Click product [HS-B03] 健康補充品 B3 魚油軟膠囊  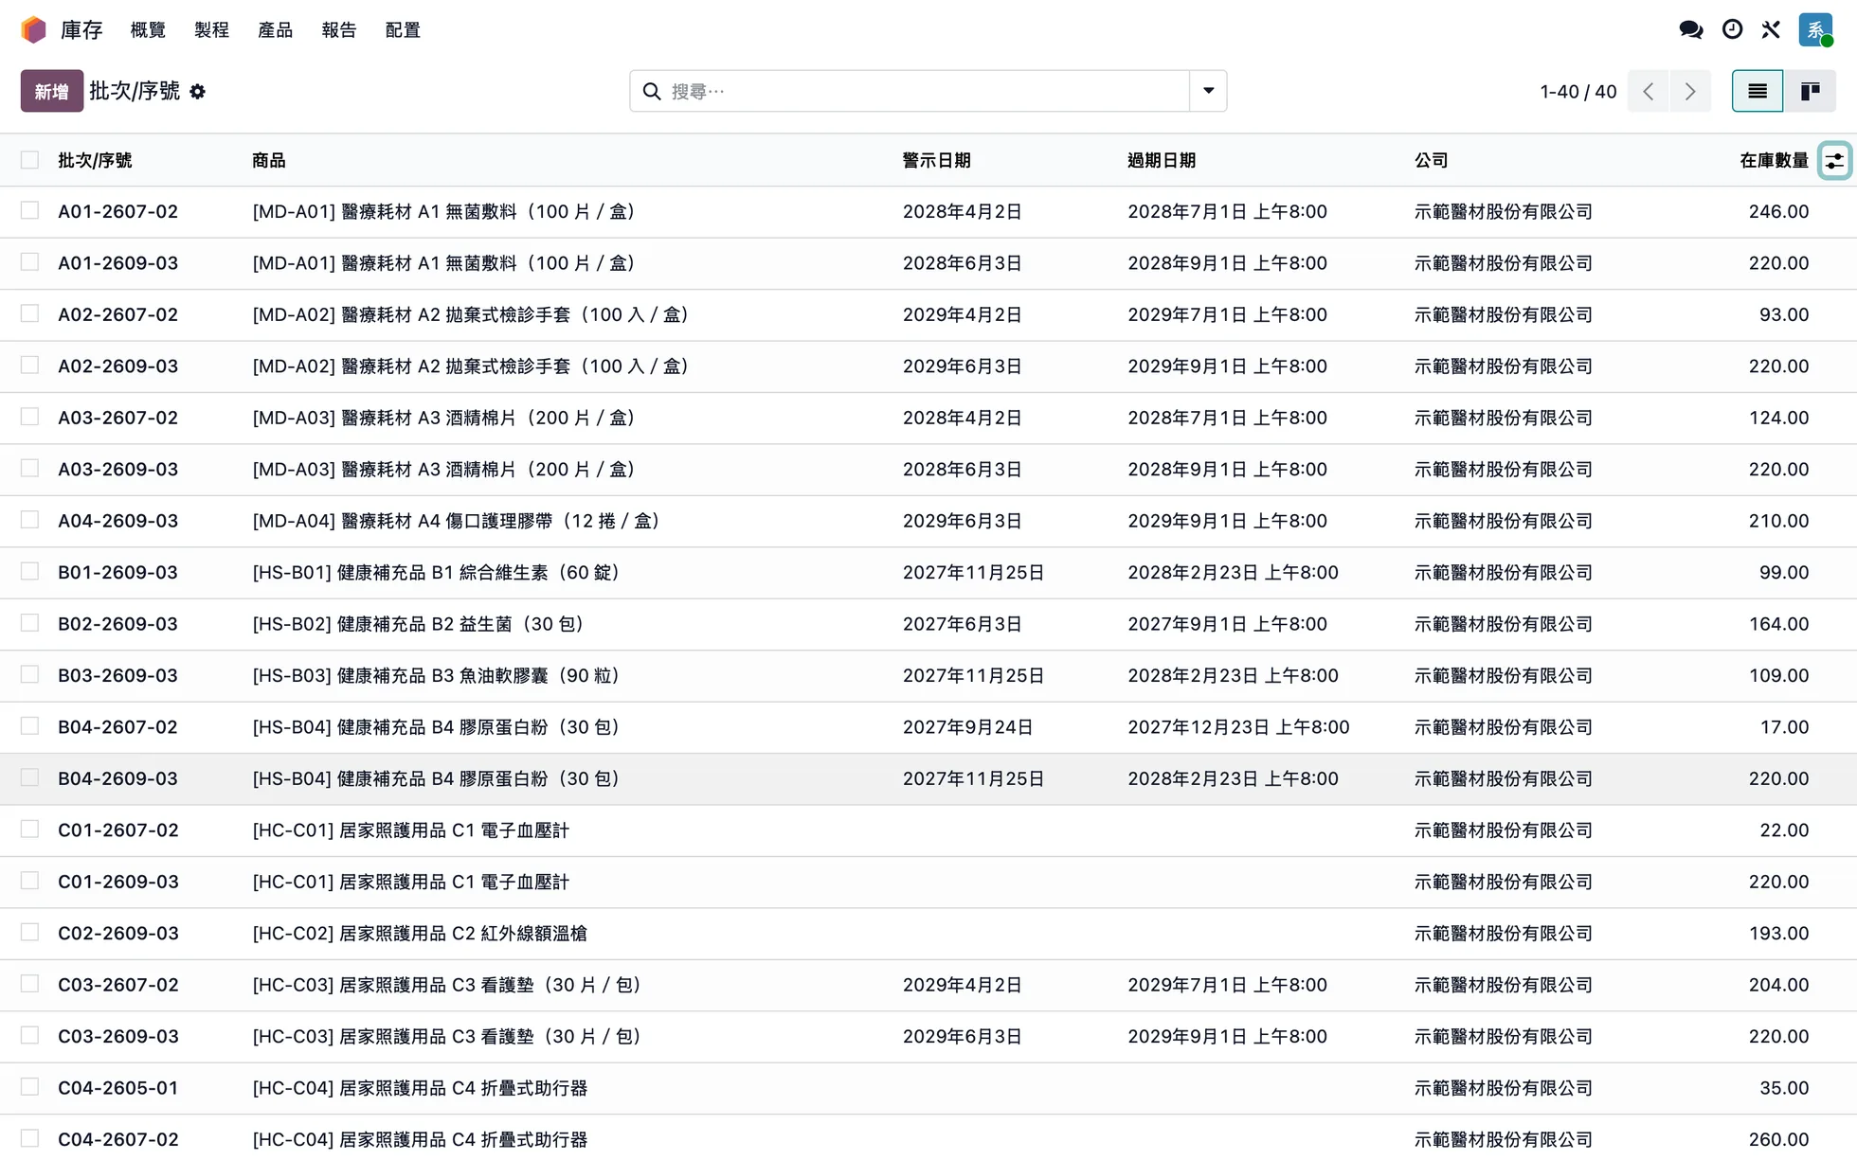click(436, 675)
